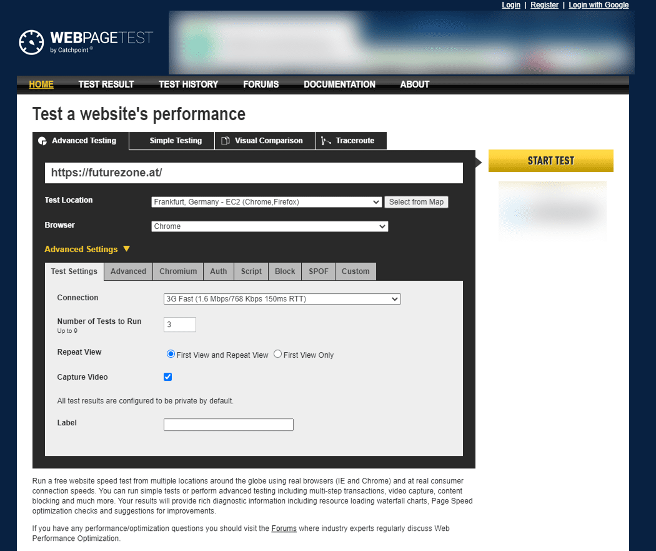656x551 pixels.
Task: Open the Forums menu item
Action: [x=261, y=84]
